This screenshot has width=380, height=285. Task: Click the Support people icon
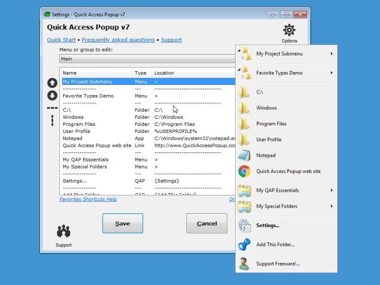tap(63, 232)
